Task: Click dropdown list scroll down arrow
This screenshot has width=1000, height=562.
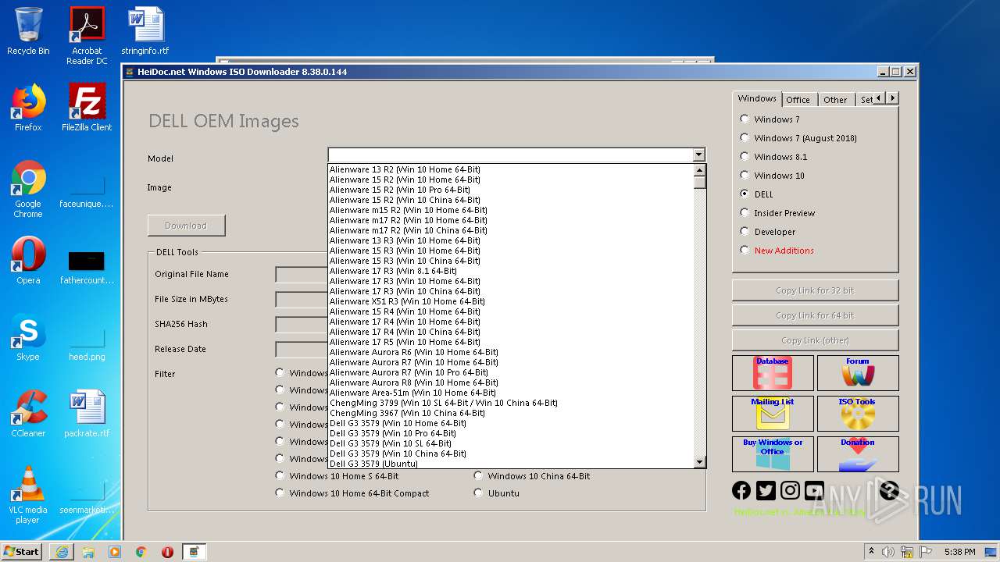Action: tap(700, 463)
